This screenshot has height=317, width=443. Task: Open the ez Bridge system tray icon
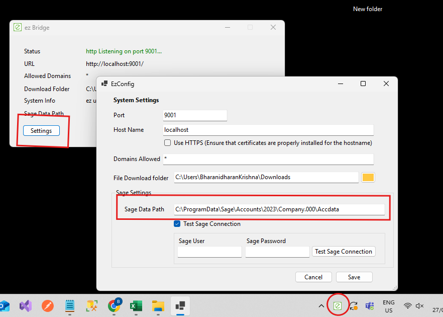click(338, 306)
